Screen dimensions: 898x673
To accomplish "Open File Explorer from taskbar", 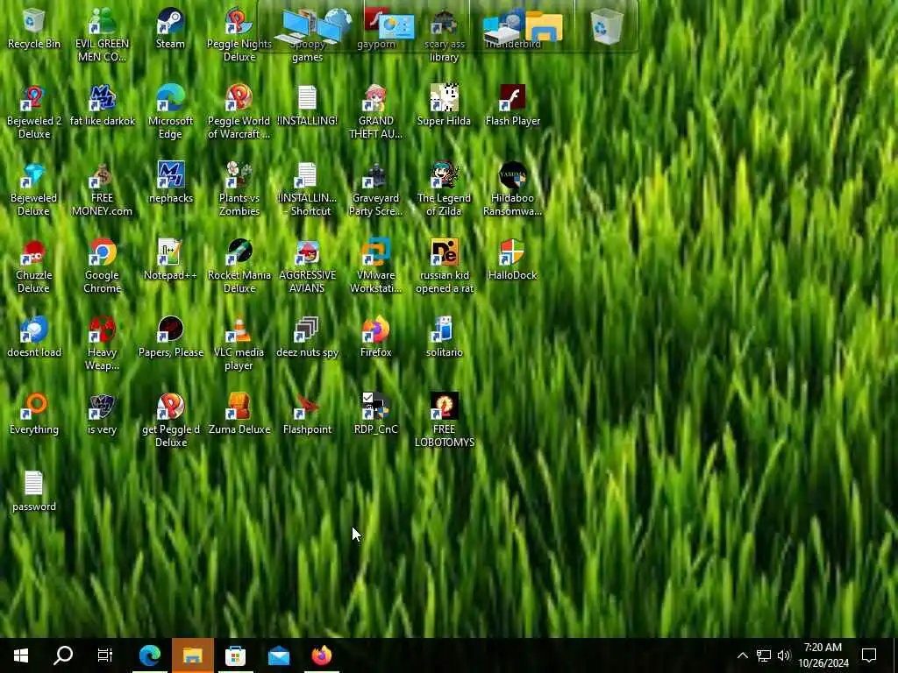I will [x=192, y=655].
